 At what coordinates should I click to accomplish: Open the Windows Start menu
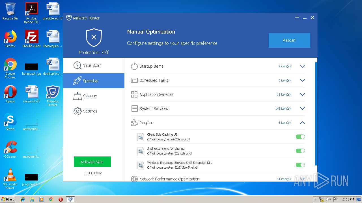[x=8, y=199]
